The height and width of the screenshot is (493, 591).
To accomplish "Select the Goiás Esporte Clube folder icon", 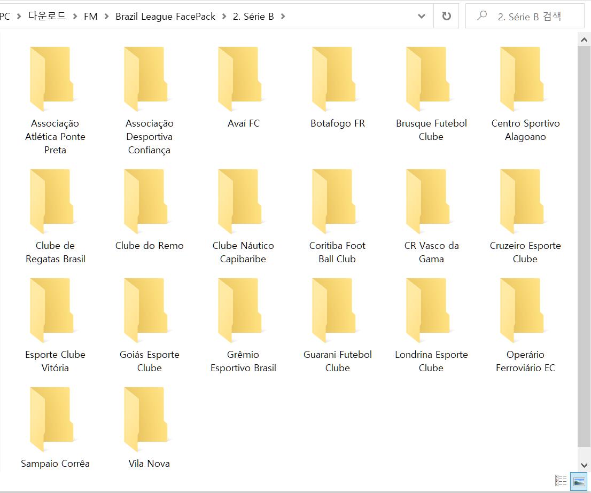I will 146,310.
